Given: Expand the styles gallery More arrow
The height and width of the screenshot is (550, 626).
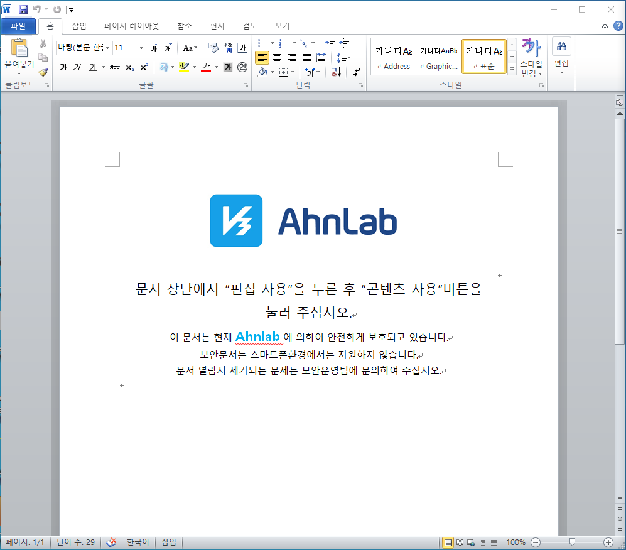Looking at the screenshot, I should click(512, 70).
